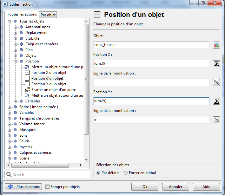
Task: Click the 'Position Y d'un objet' icon
Action: point(27,84)
